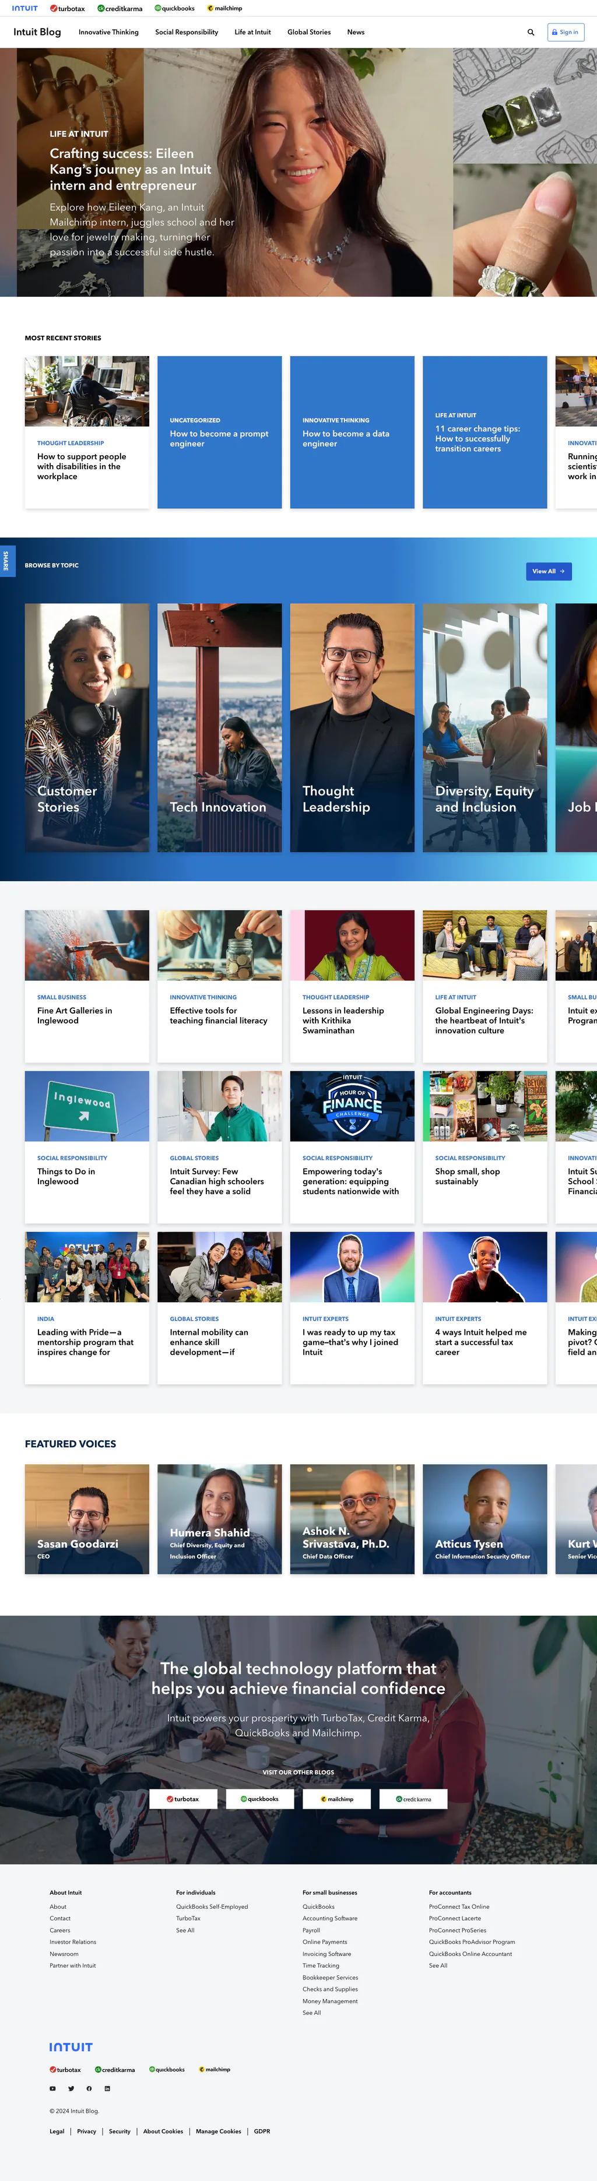Open the vertical SHARE tab on left

pyautogui.click(x=6, y=561)
